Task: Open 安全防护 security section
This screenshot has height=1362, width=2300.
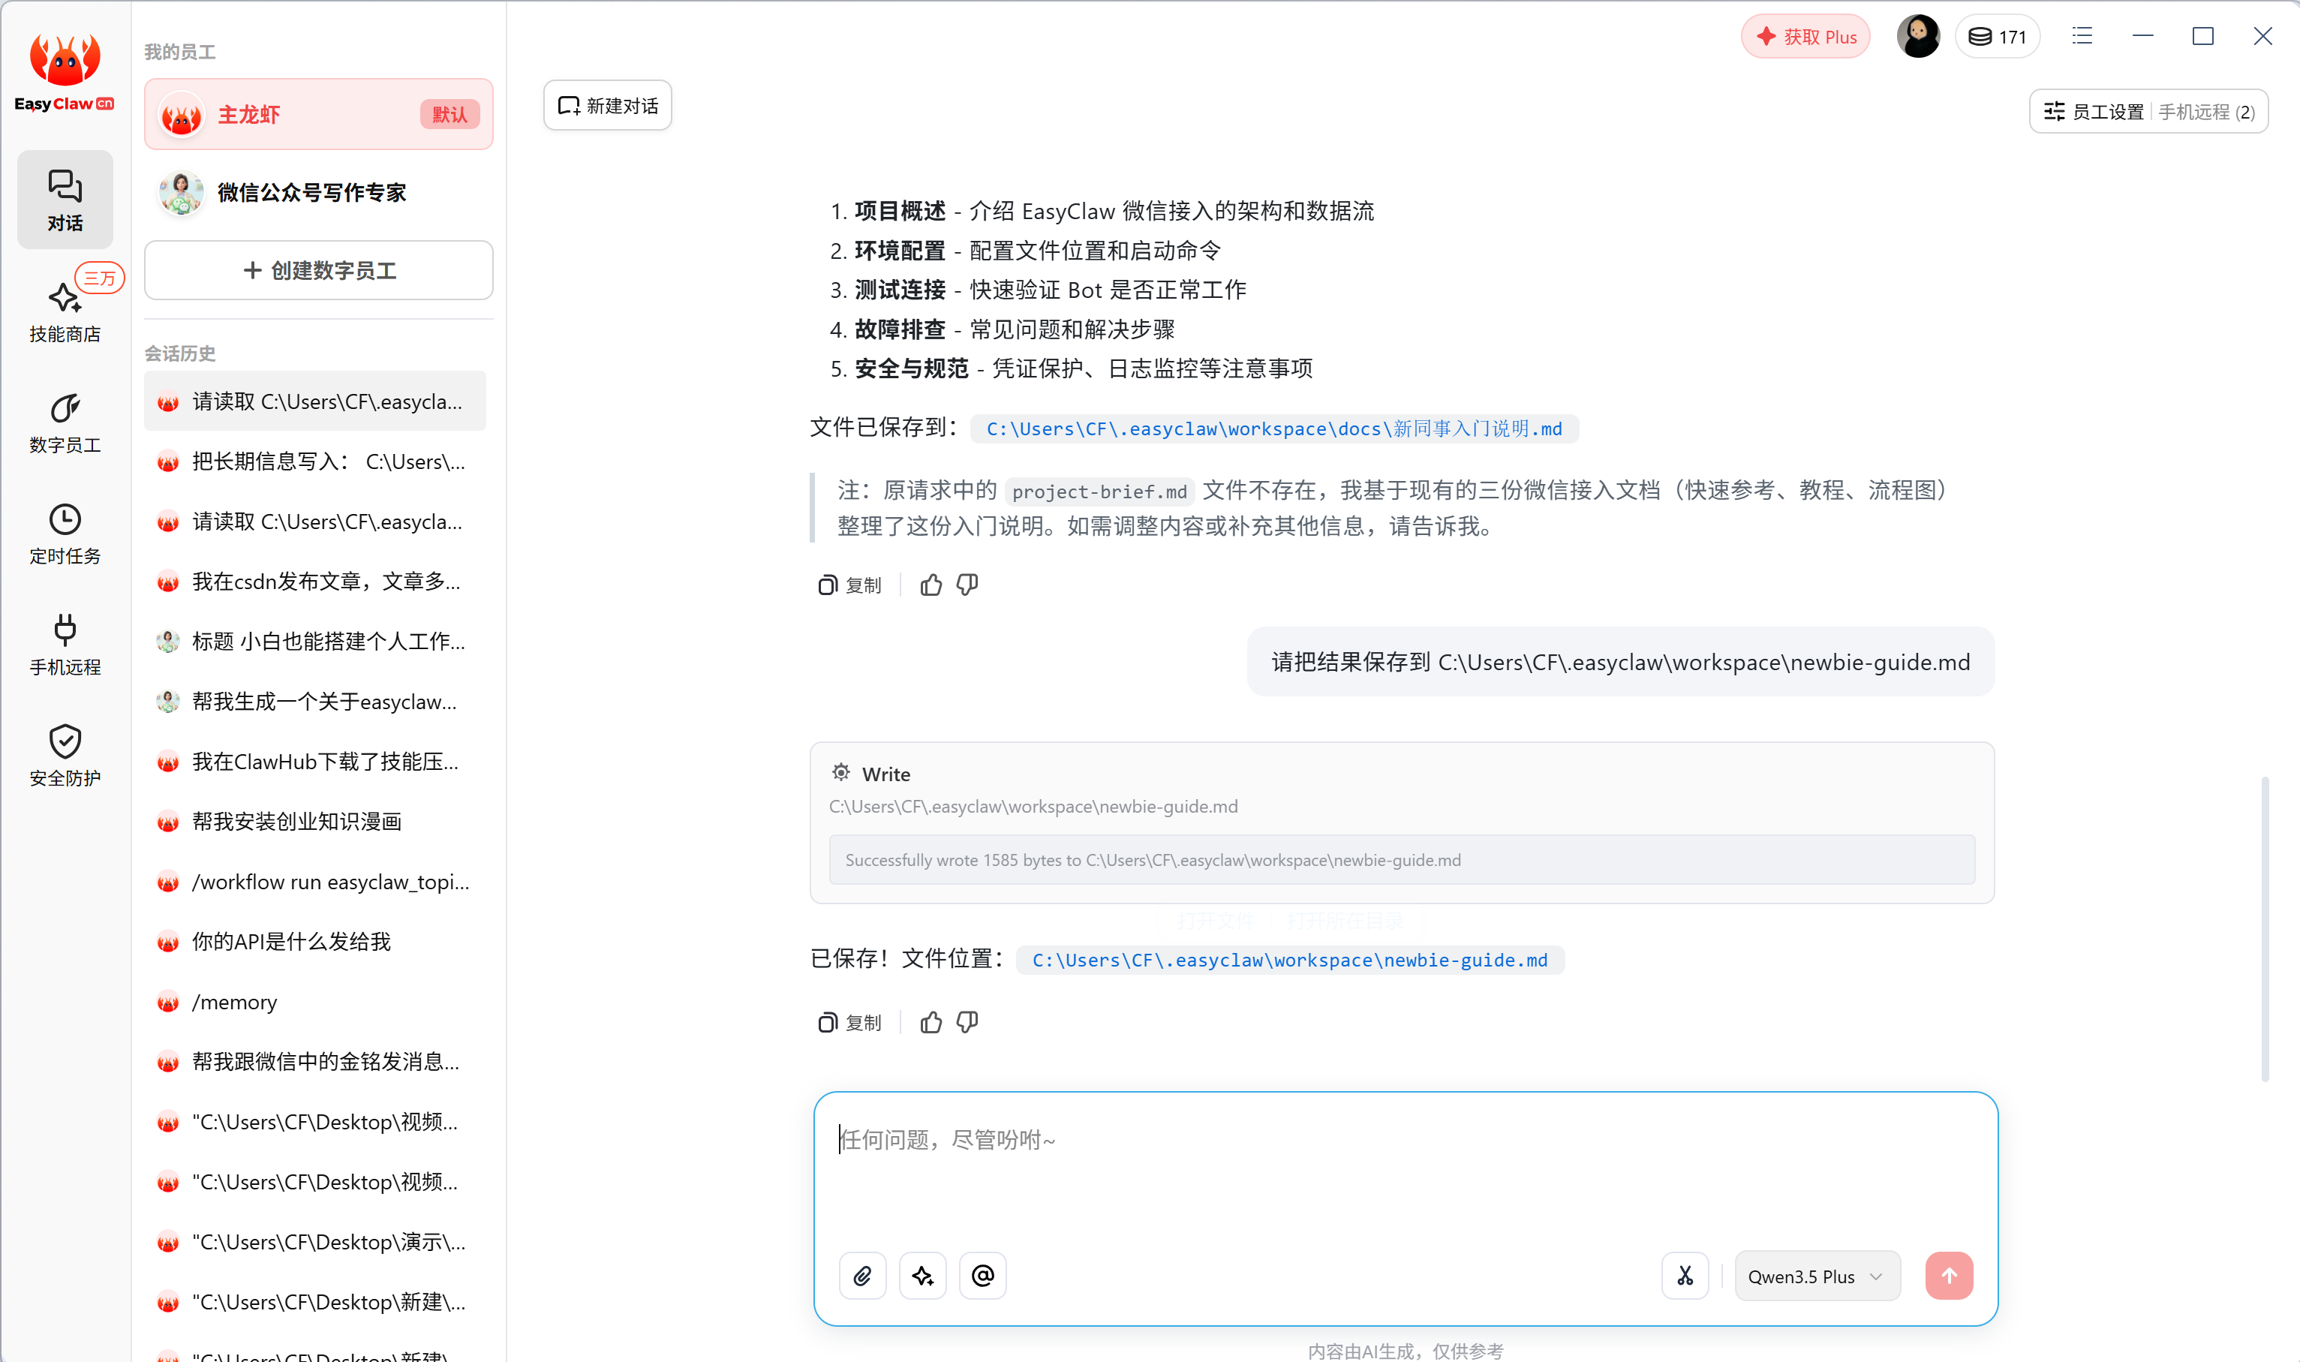Action: tap(65, 756)
